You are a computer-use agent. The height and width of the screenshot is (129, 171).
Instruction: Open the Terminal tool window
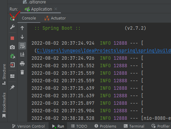134,126
